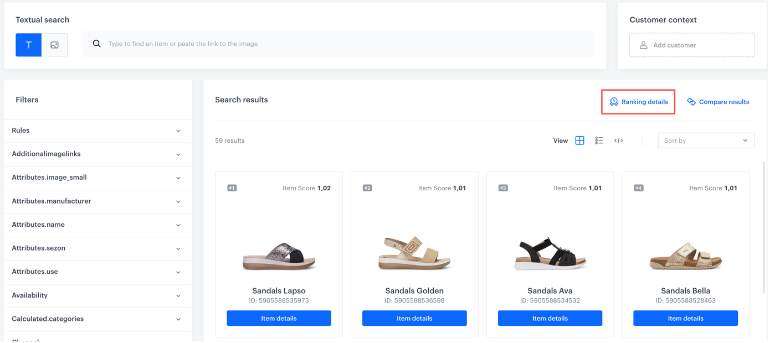Open Item details for Sandals Ava

[x=550, y=318]
